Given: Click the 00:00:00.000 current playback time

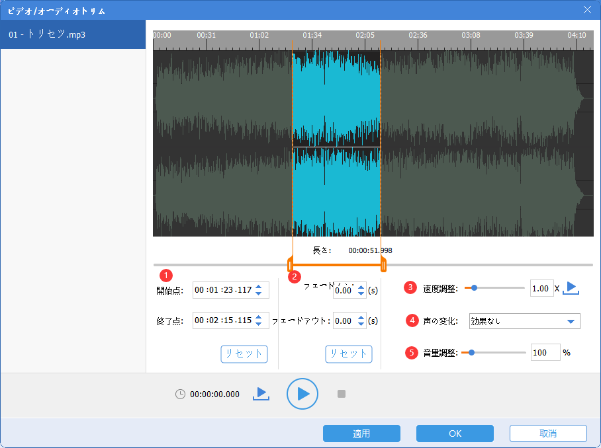Looking at the screenshot, I should pyautogui.click(x=214, y=394).
